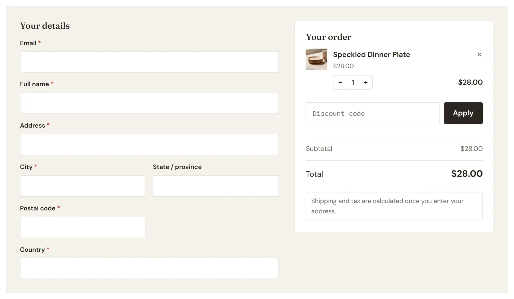Open the Speckled Dinner Plate thumbnail

click(316, 59)
